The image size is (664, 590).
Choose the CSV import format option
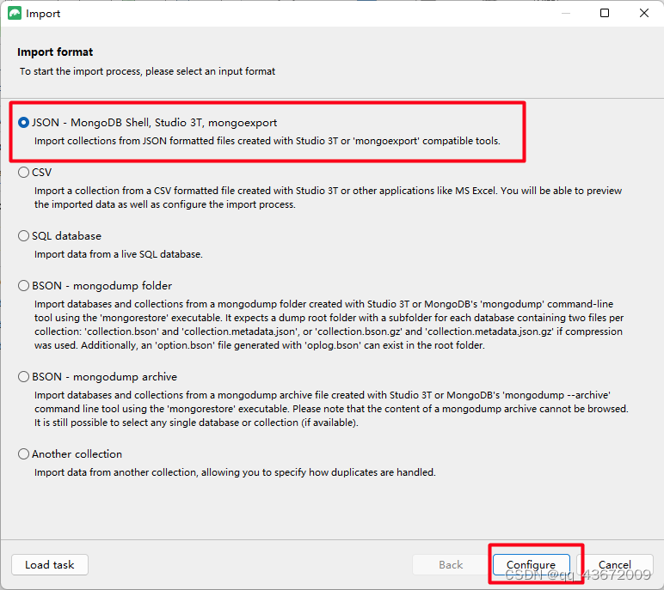pos(24,173)
